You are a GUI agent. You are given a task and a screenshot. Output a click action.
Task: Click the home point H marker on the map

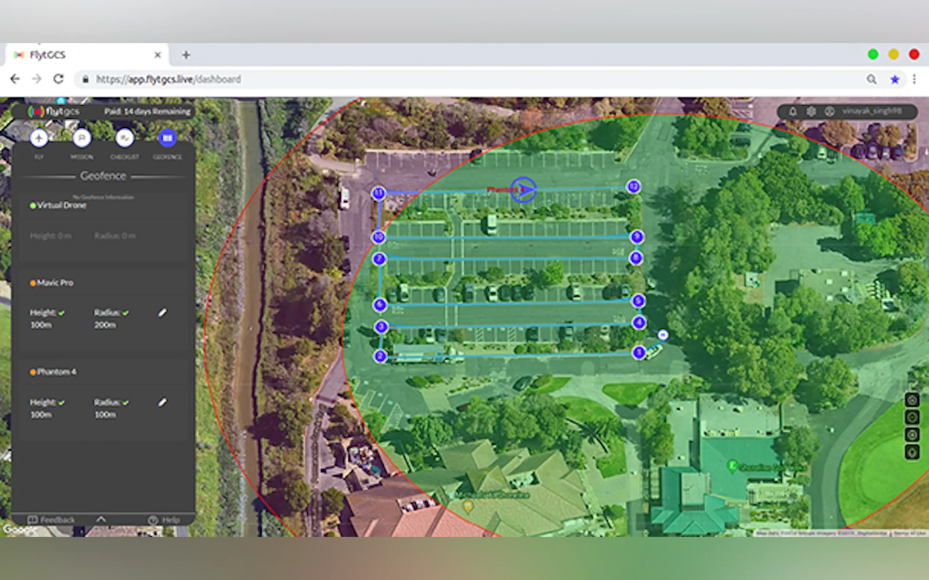pyautogui.click(x=663, y=335)
